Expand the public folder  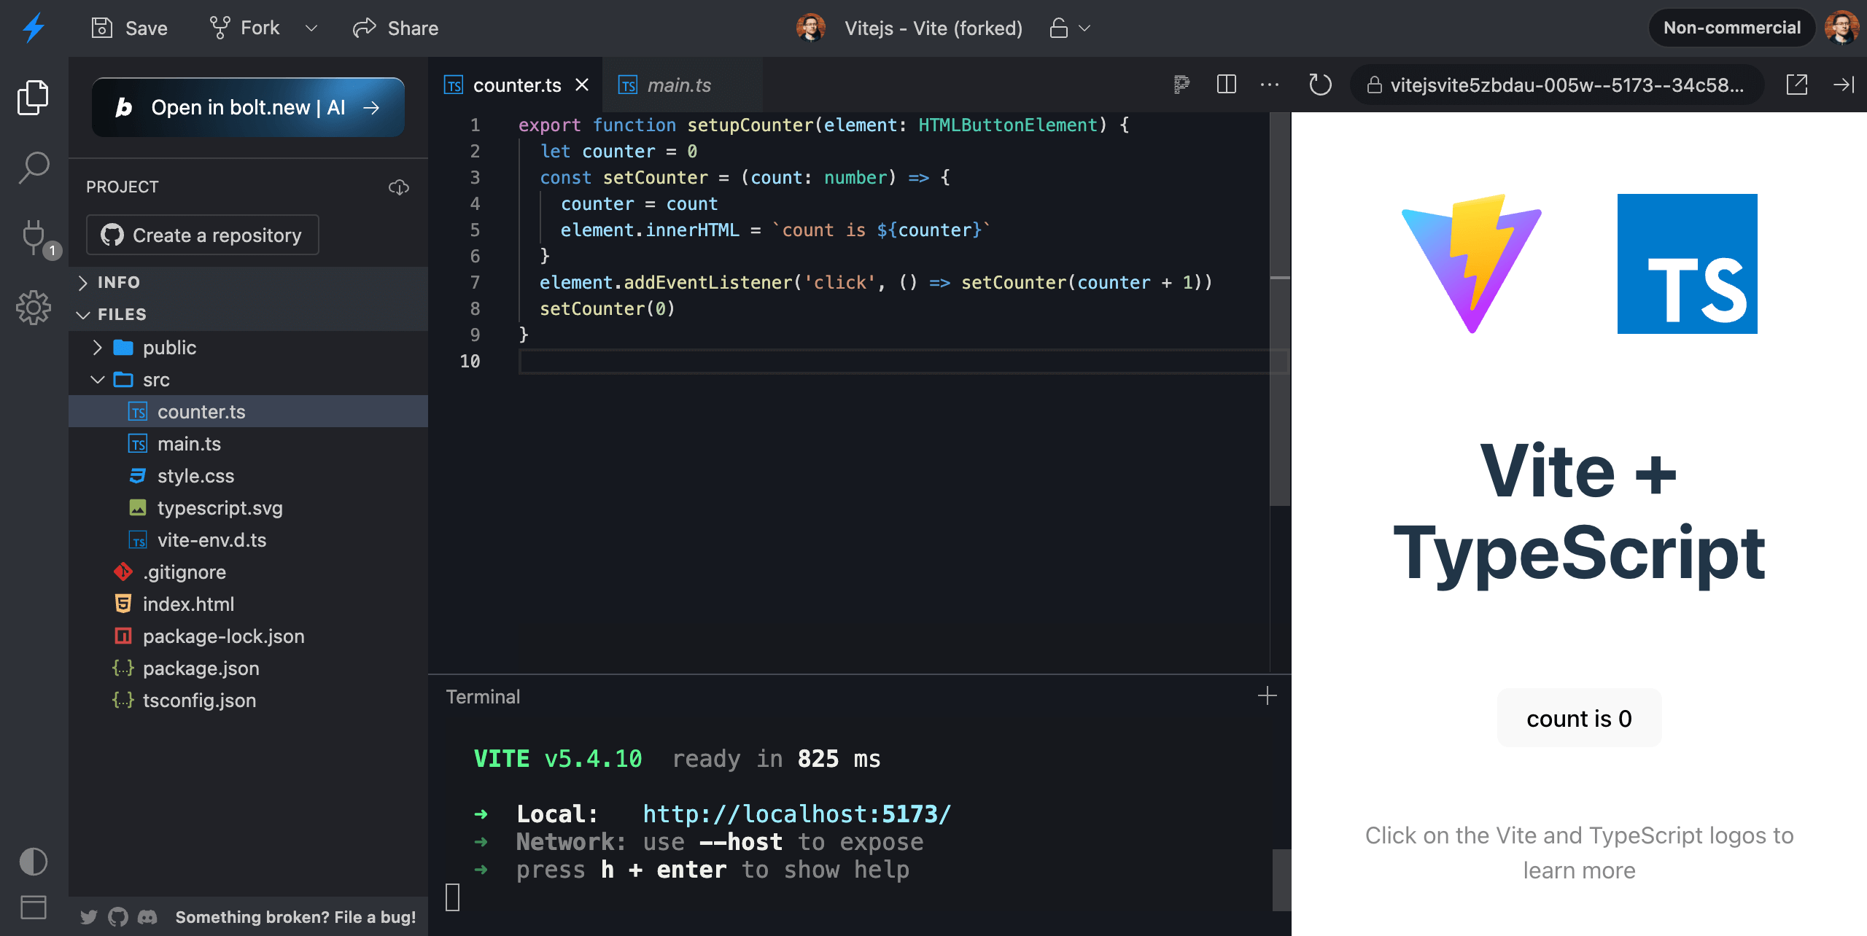(x=248, y=347)
